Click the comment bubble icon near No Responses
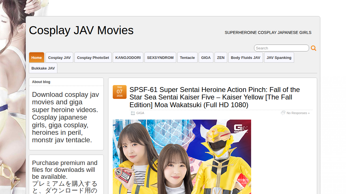Screen dimensions: 346x194 click(x=283, y=113)
